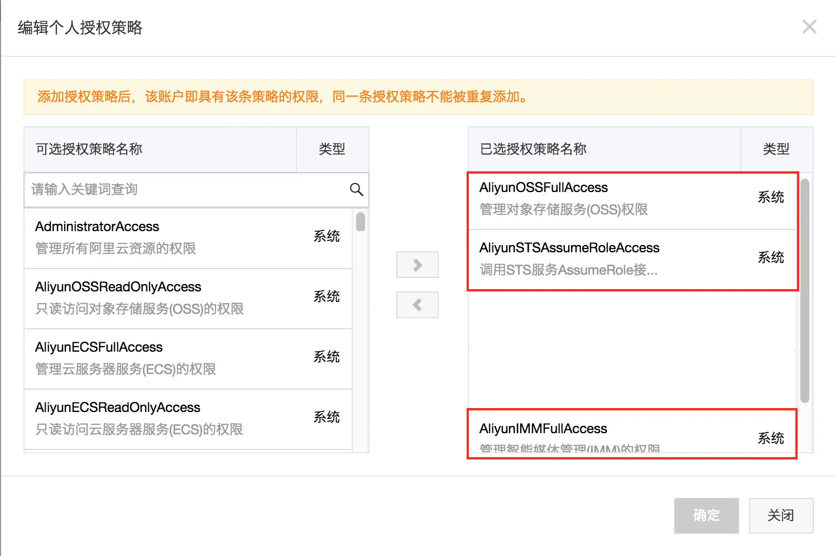Click 可选授权策略名称 column header
The image size is (835, 556).
pyautogui.click(x=160, y=149)
